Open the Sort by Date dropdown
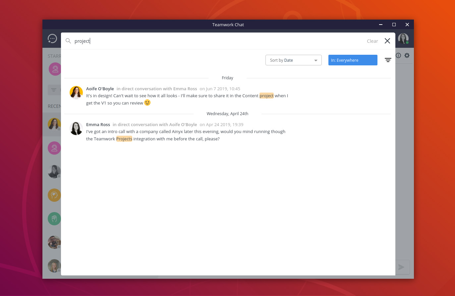The width and height of the screenshot is (455, 296). click(x=293, y=60)
